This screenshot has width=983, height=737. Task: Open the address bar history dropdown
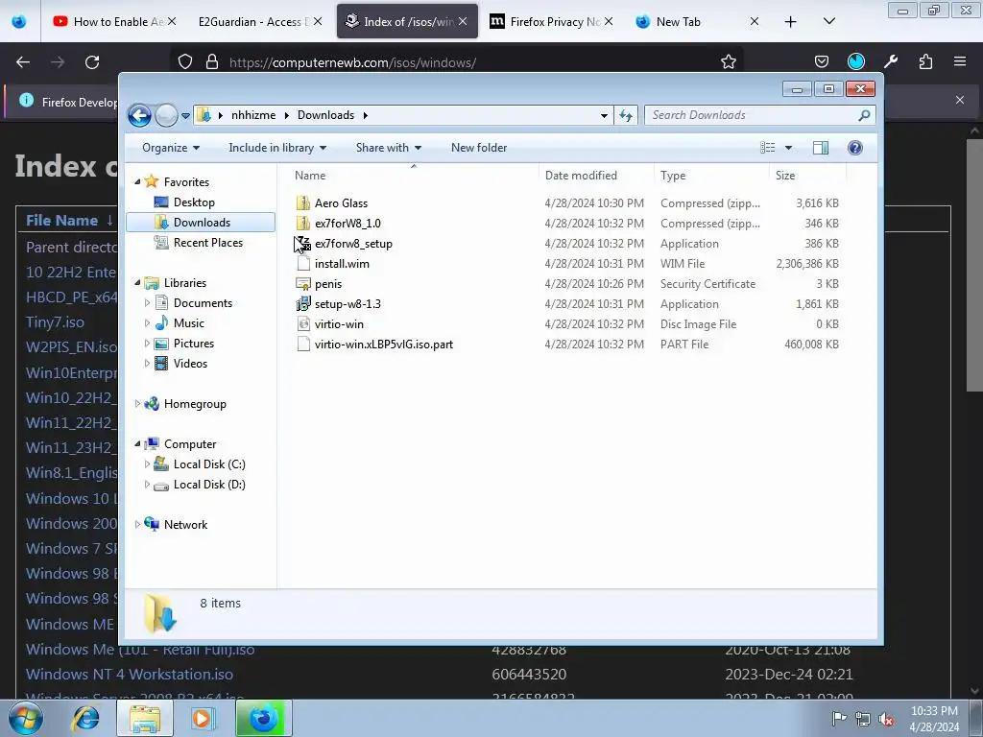[604, 116]
